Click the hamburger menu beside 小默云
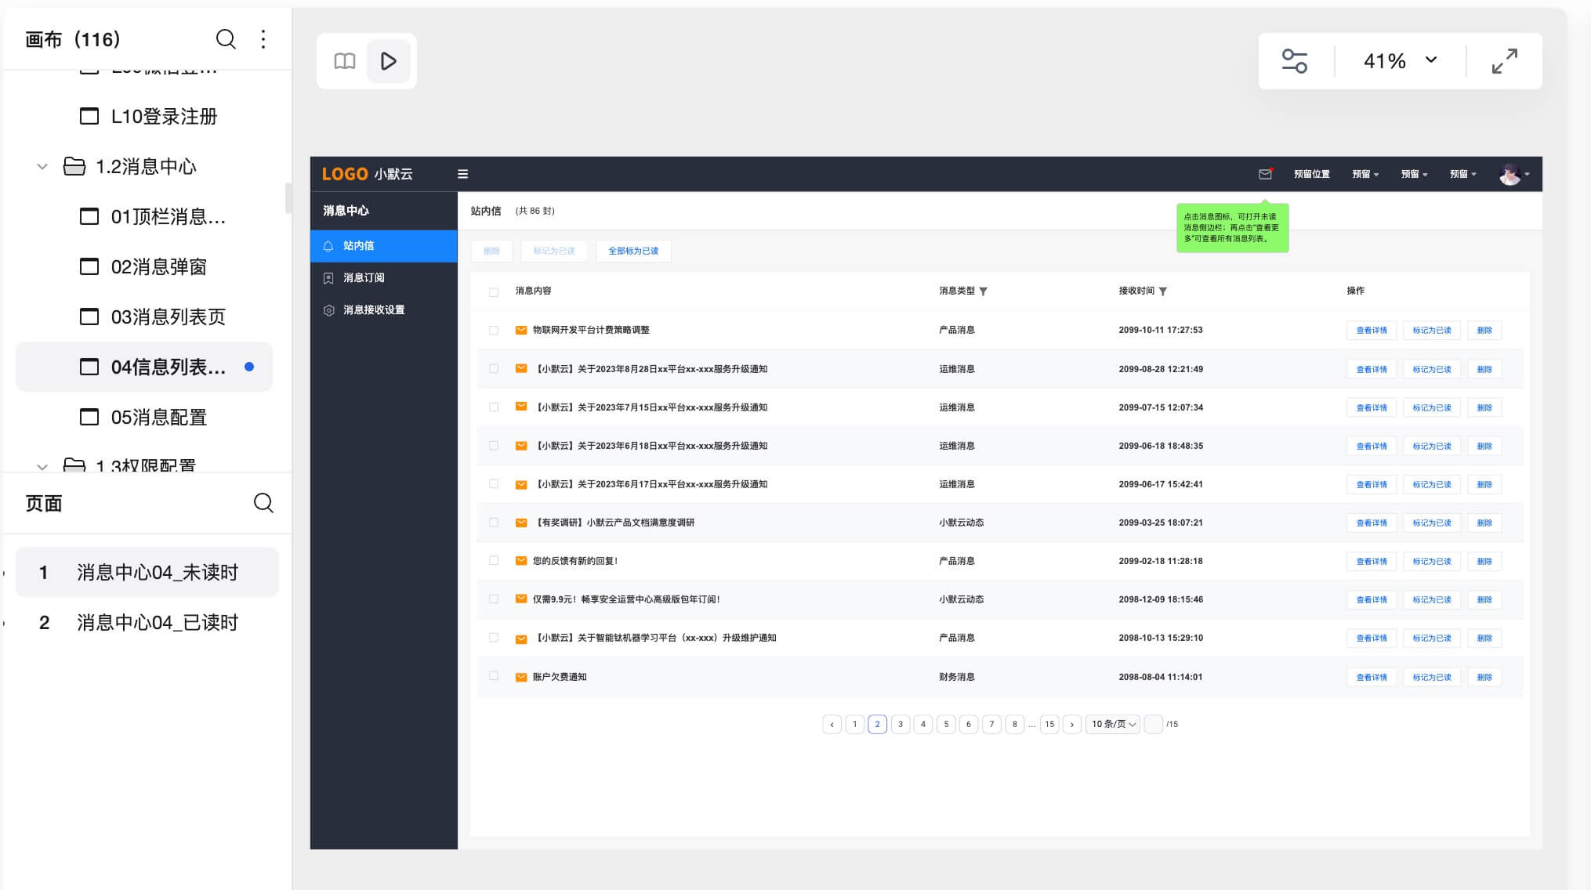Image resolution: width=1591 pixels, height=890 pixels. click(462, 174)
